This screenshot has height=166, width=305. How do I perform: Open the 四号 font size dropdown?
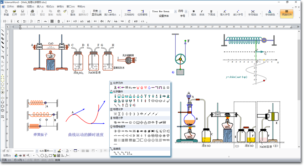[186, 11]
